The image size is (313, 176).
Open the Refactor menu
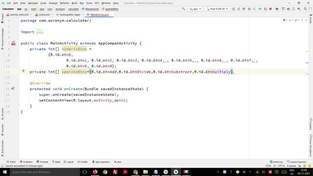point(65,3)
